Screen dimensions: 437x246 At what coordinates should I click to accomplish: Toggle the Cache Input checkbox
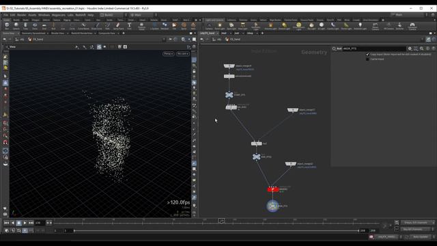(367, 59)
